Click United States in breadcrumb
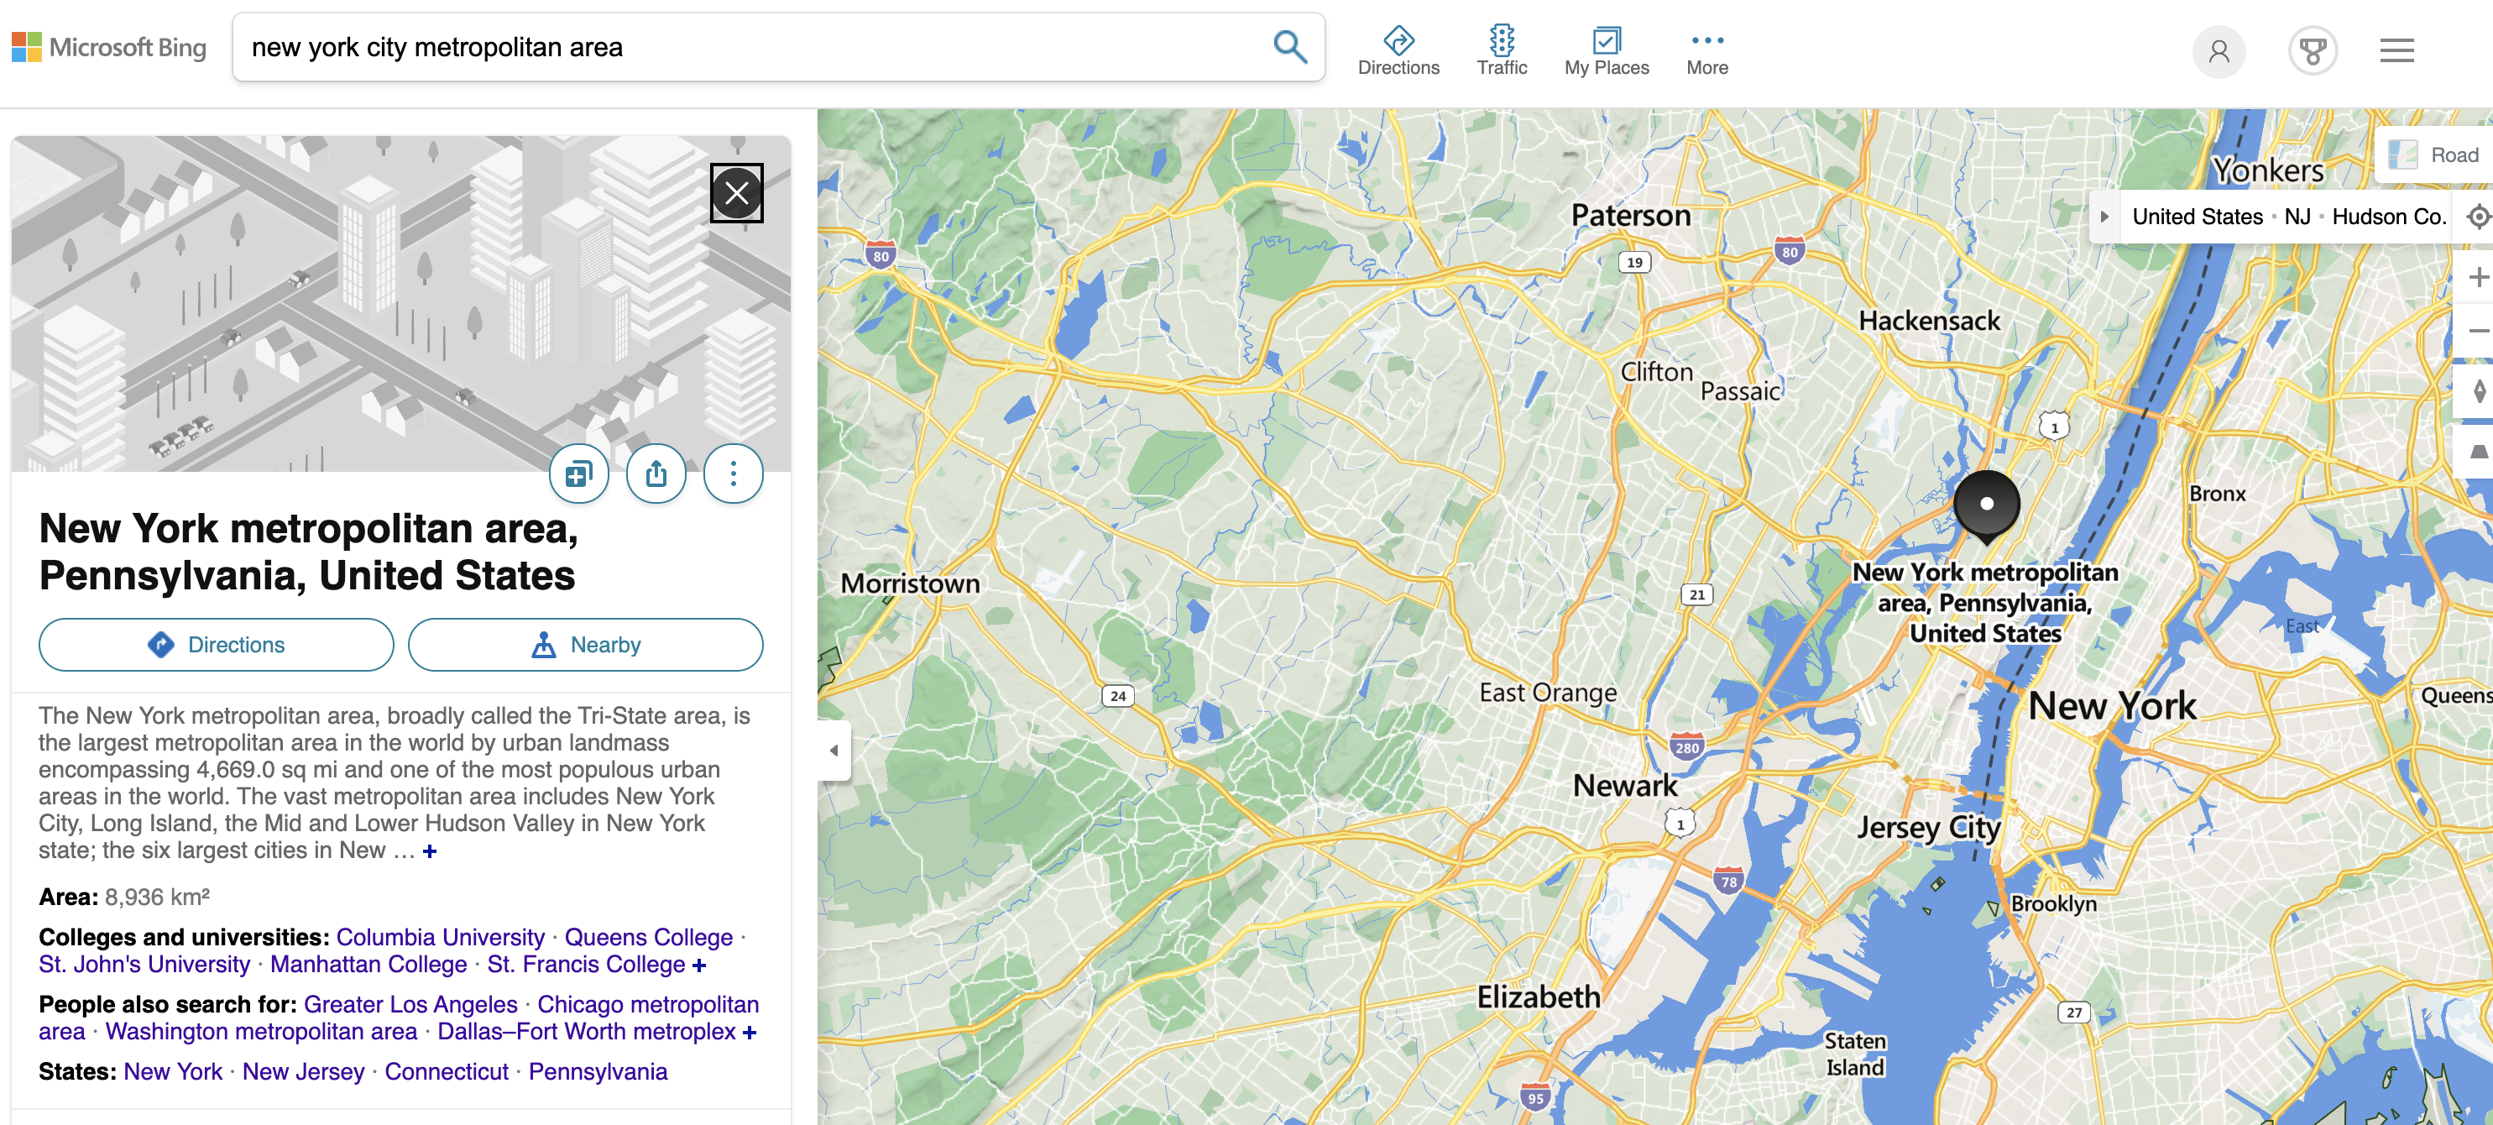This screenshot has width=2493, height=1125. pos(2197,217)
